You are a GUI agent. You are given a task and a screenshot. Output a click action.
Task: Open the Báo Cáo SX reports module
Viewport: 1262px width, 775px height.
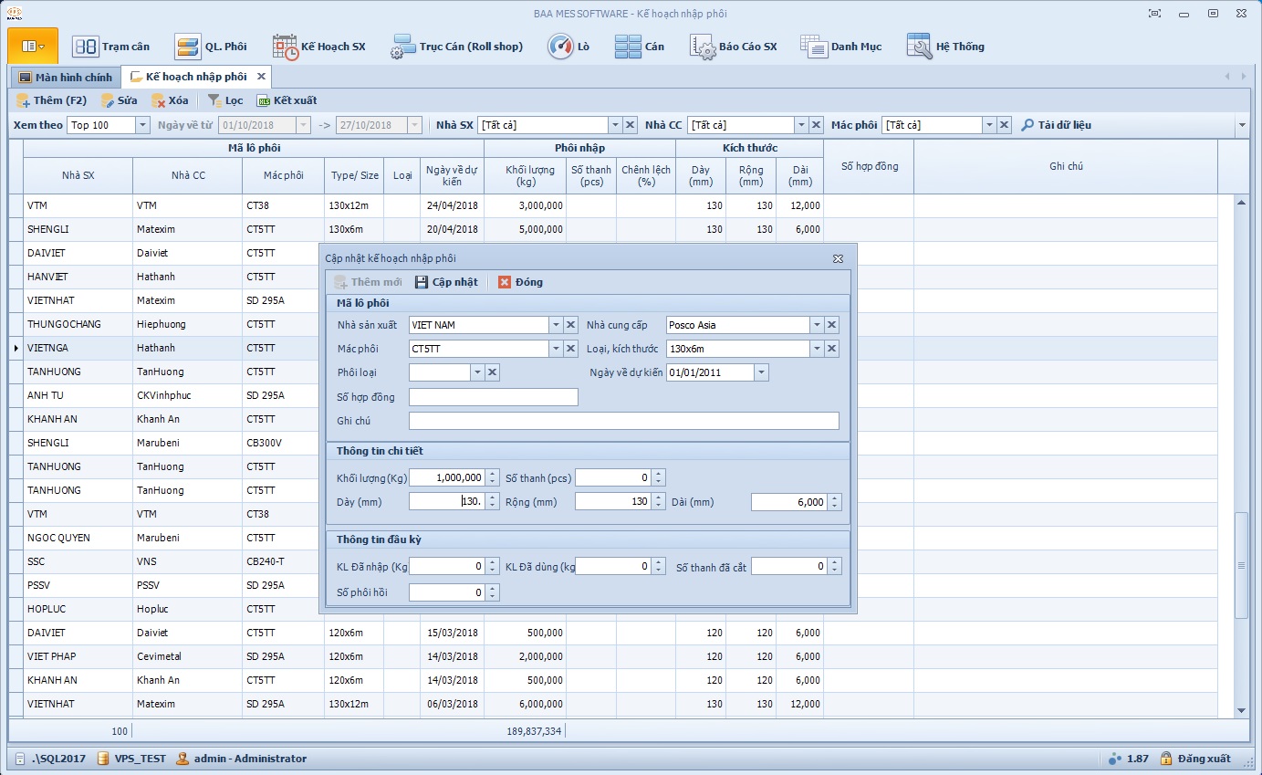pos(734,47)
